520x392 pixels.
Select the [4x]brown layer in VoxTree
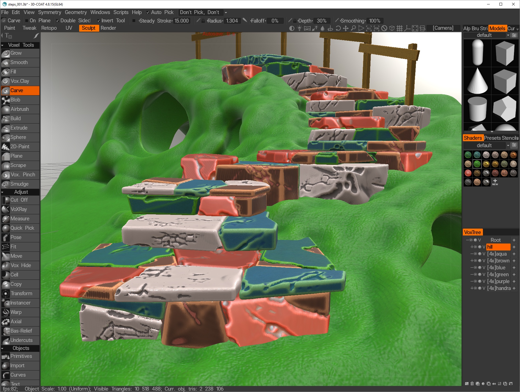tap(498, 261)
